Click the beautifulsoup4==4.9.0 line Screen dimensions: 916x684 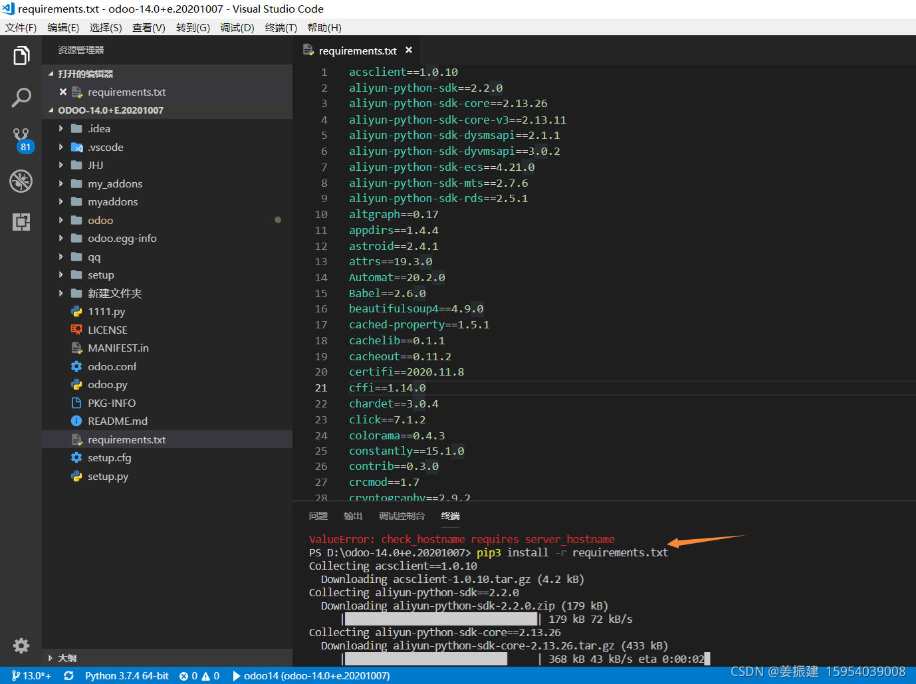pos(416,308)
